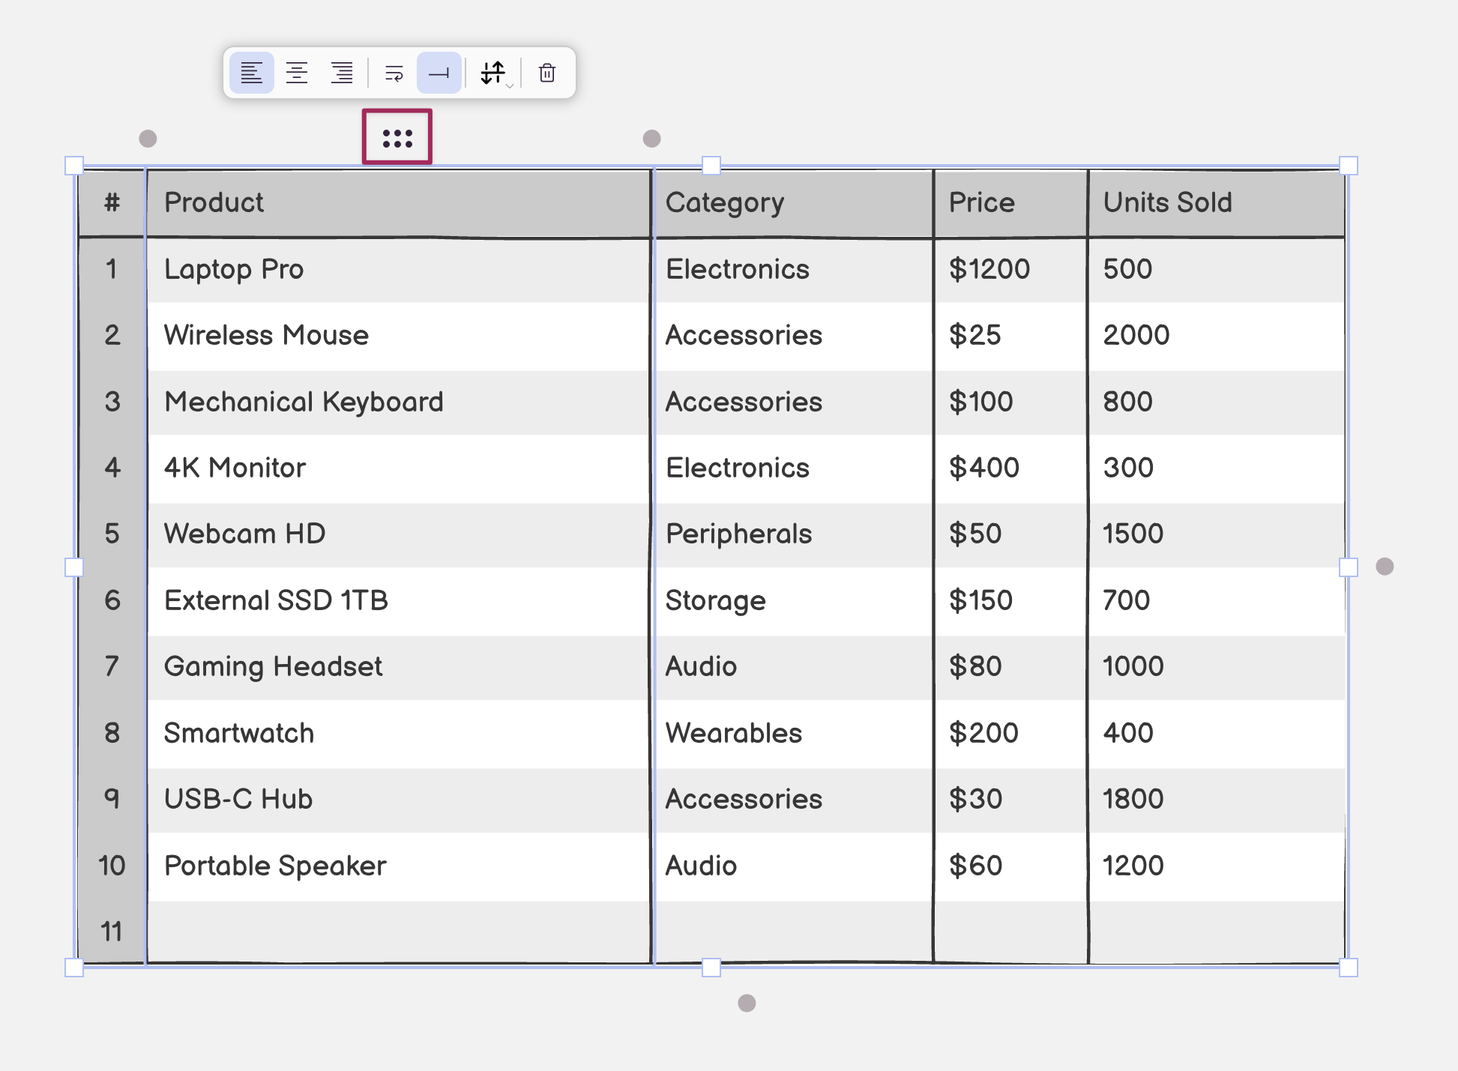This screenshot has width=1458, height=1071.
Task: Click the gray add-row dot below the table
Action: (747, 1003)
